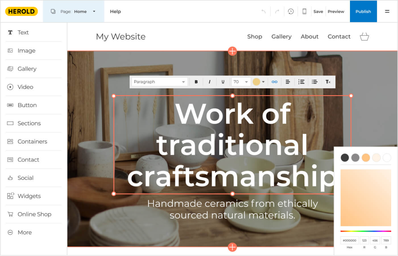This screenshot has width=398, height=256.
Task: Open the hamburger menu icon
Action: click(387, 11)
